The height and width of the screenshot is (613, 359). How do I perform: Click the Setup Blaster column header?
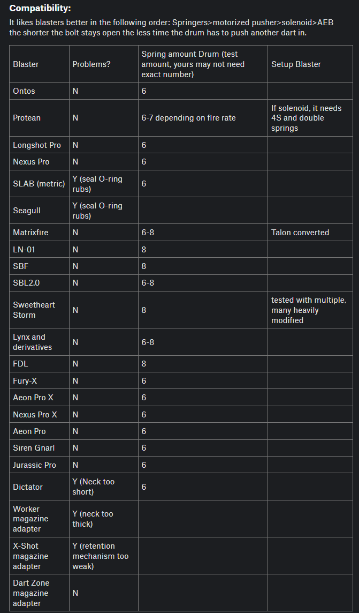(x=296, y=64)
